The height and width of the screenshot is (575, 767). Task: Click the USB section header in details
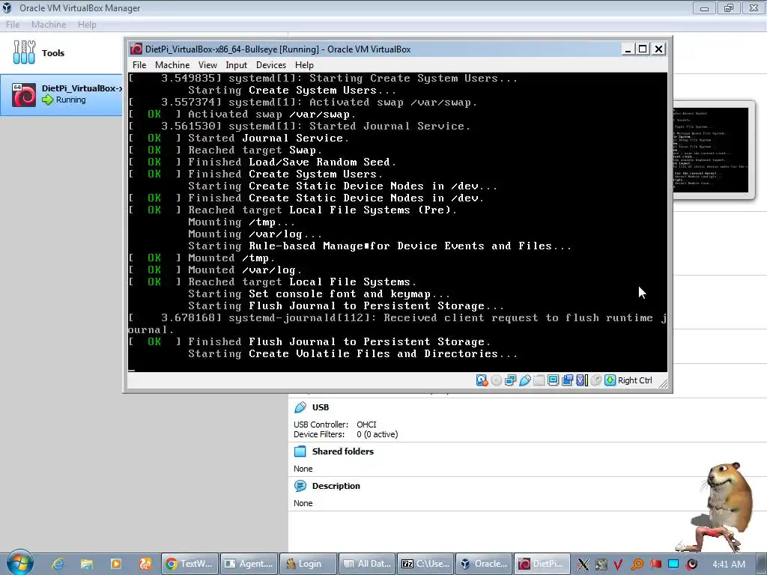coord(321,407)
